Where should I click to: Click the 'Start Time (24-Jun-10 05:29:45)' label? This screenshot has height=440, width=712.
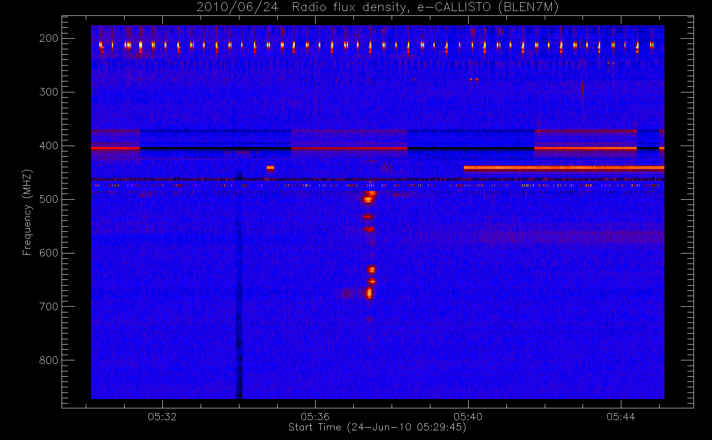(378, 427)
